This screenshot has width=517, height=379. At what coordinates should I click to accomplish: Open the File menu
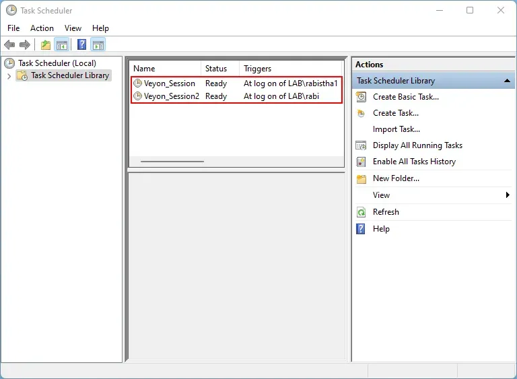(13, 28)
